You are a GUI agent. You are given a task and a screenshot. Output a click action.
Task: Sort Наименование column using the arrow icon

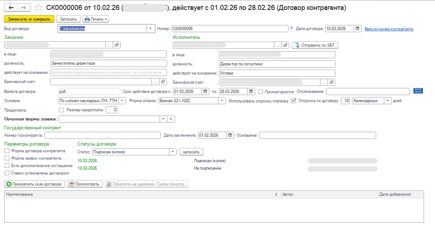(276, 194)
